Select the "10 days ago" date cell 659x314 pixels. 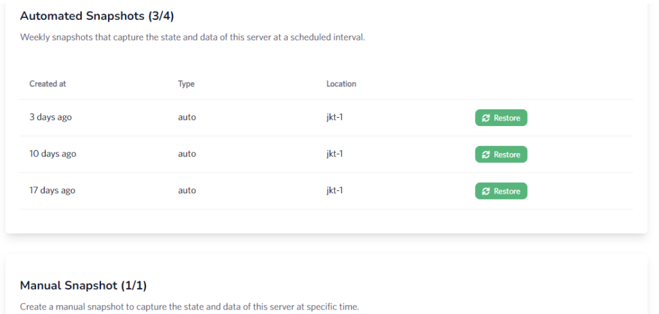(x=53, y=154)
